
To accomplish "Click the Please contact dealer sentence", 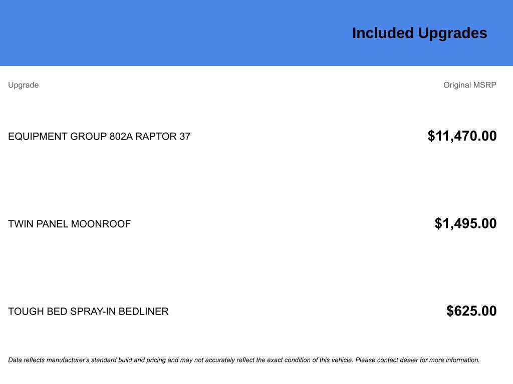I will point(417,360).
